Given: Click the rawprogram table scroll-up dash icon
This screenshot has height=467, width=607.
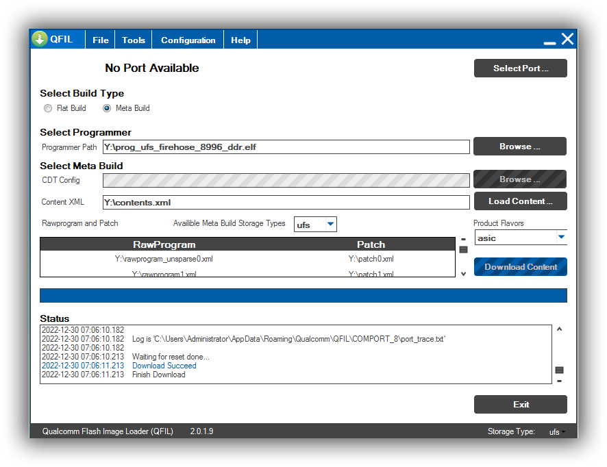Looking at the screenshot, I should coord(463,240).
